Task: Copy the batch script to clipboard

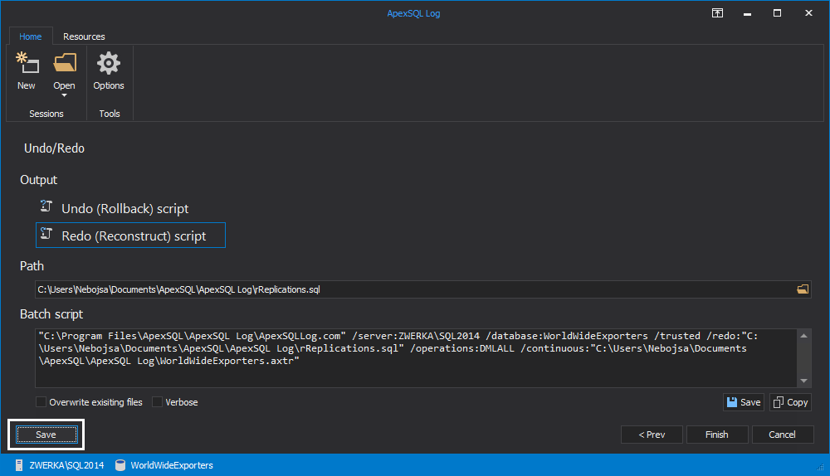Action: [790, 402]
